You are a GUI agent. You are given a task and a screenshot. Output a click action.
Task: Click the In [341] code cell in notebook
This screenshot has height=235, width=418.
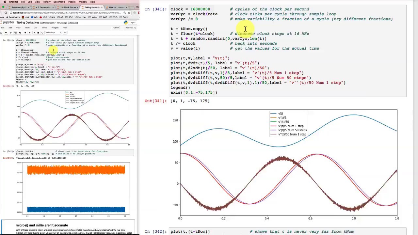74,61
